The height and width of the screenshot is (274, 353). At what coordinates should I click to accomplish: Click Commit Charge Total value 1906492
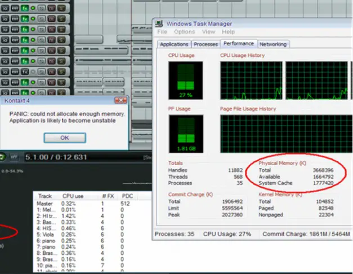(233, 201)
